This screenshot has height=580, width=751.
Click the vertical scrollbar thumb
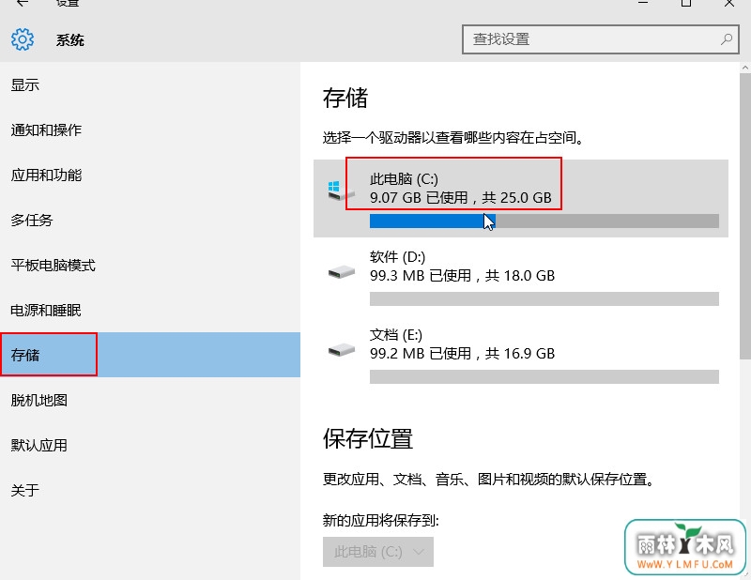click(745, 216)
